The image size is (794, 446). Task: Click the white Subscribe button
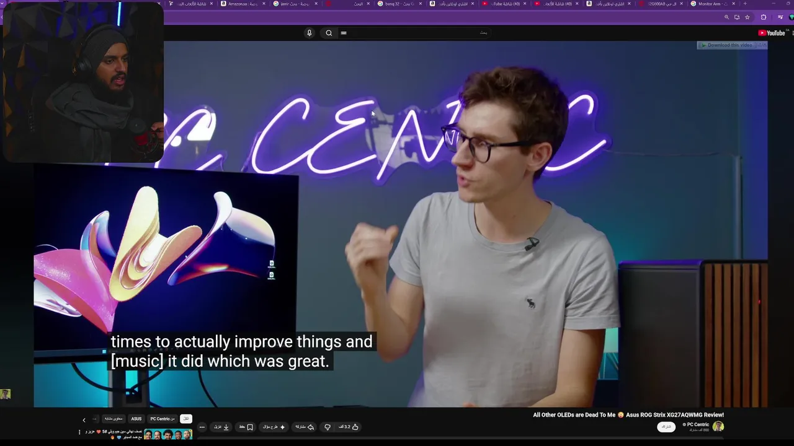(666, 427)
